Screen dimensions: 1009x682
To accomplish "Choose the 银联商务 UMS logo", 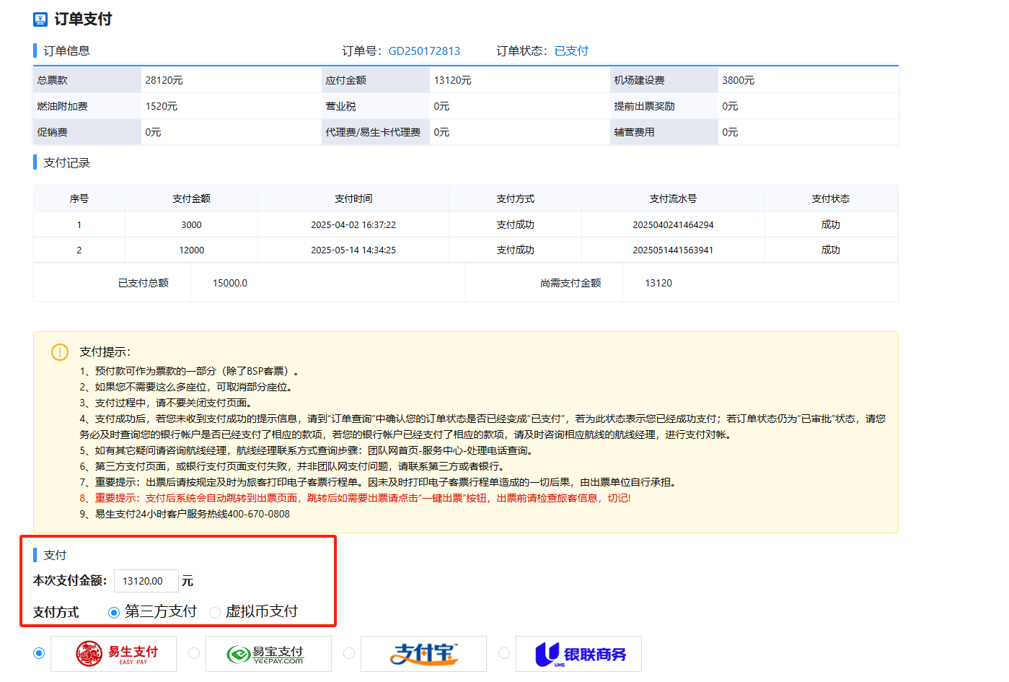I will click(578, 654).
